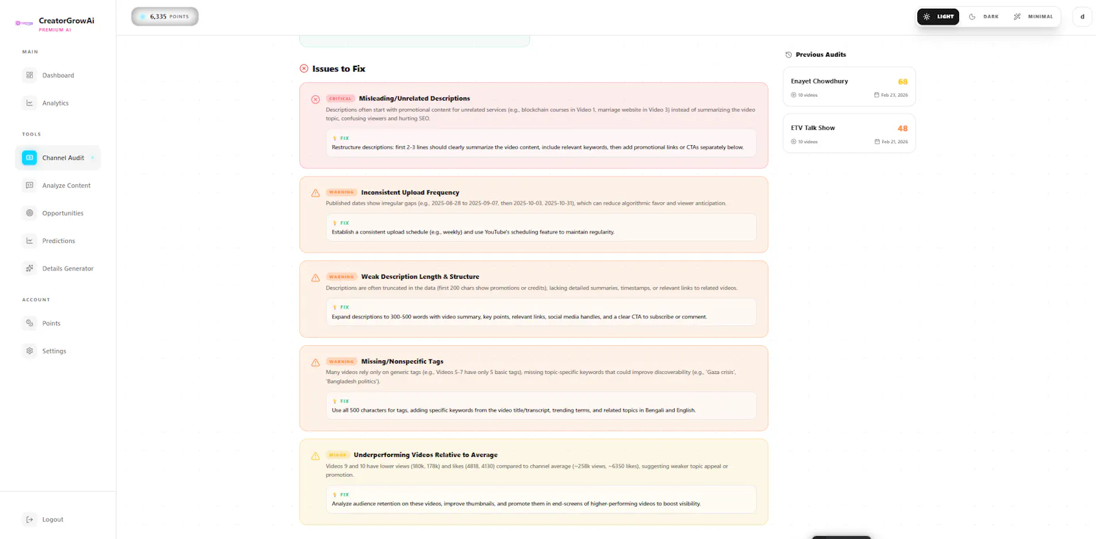Go to Analyze Content tool
This screenshot has height=539, width=1096.
pyautogui.click(x=58, y=186)
